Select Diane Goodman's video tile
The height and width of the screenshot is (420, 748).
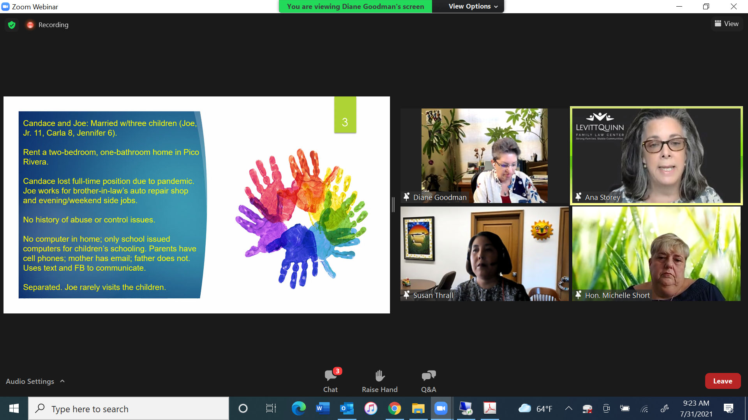484,156
